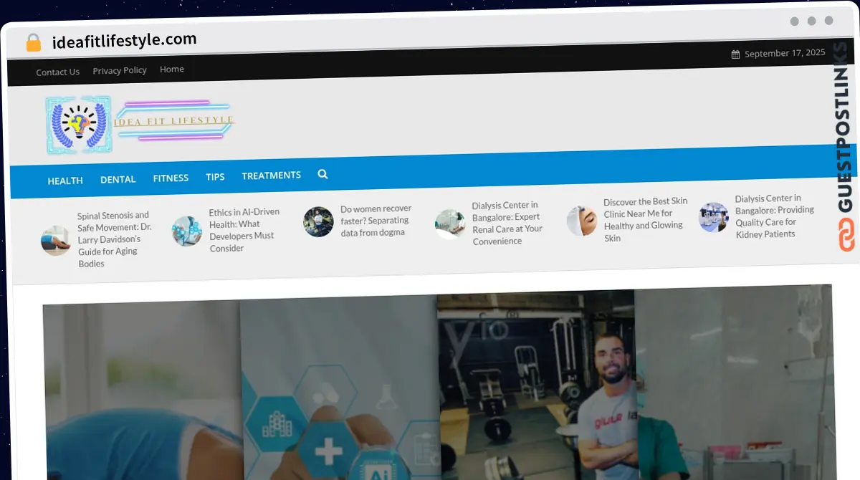Select the HEALTH menu item
The height and width of the screenshot is (480, 860).
point(65,181)
